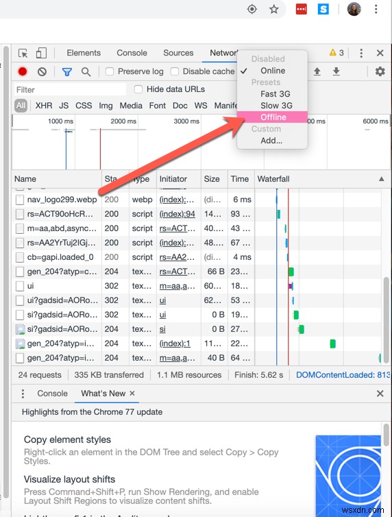Image resolution: width=392 pixels, height=517 pixels.
Task: Click the warnings count indicator
Action: (x=336, y=53)
